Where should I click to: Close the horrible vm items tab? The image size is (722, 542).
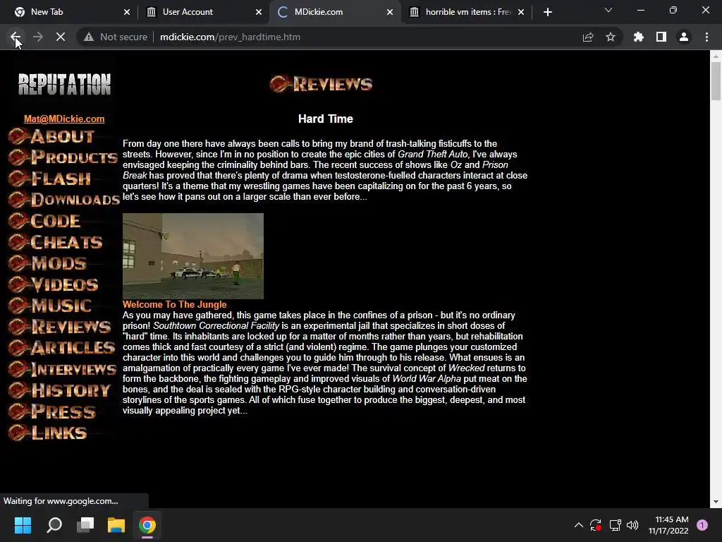pyautogui.click(x=521, y=12)
